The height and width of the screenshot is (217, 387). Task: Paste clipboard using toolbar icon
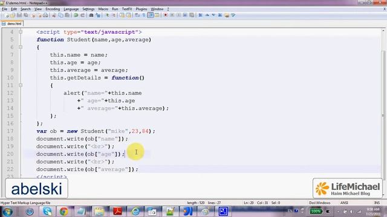coord(67,15)
